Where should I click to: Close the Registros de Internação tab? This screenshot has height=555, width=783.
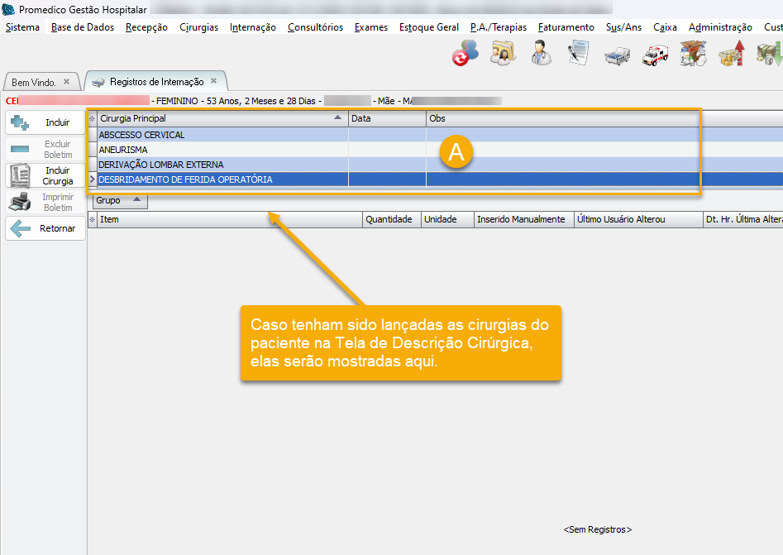click(213, 81)
